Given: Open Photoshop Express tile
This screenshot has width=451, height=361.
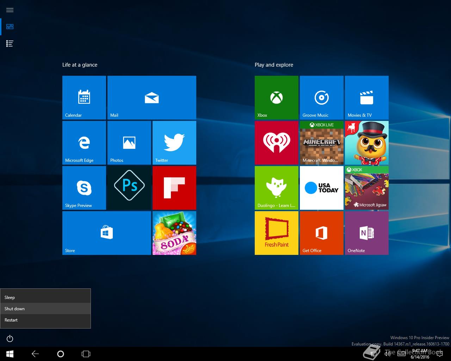Looking at the screenshot, I should [x=129, y=188].
